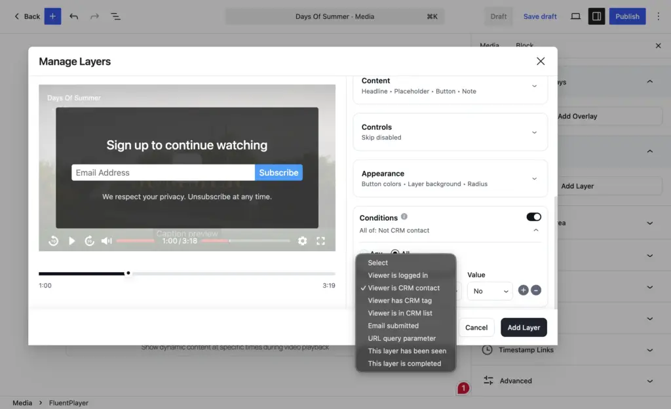Viewport: 671px width, 409px height.
Task: Collapse the panel above Add Overlay
Action: (649, 81)
